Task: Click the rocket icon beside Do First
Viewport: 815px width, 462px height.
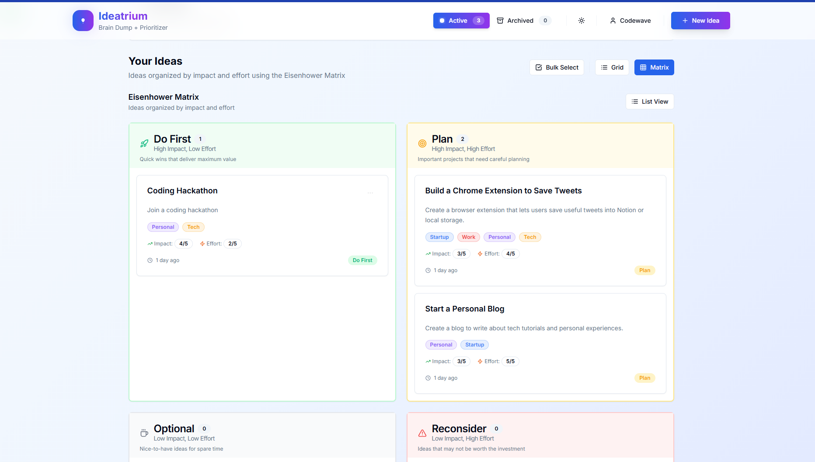Action: coord(144,143)
